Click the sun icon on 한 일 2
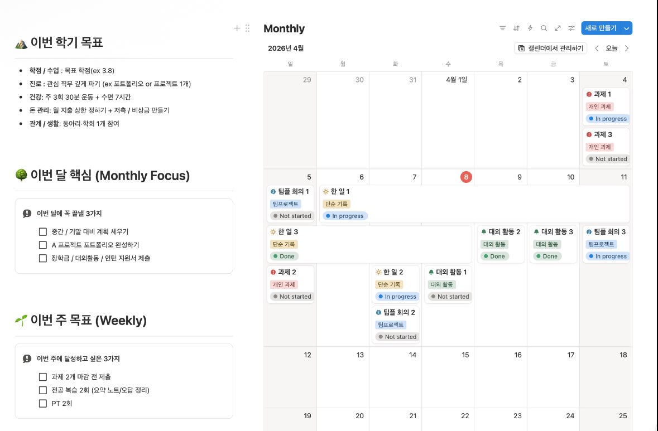The height and width of the screenshot is (431, 658). pos(378,272)
